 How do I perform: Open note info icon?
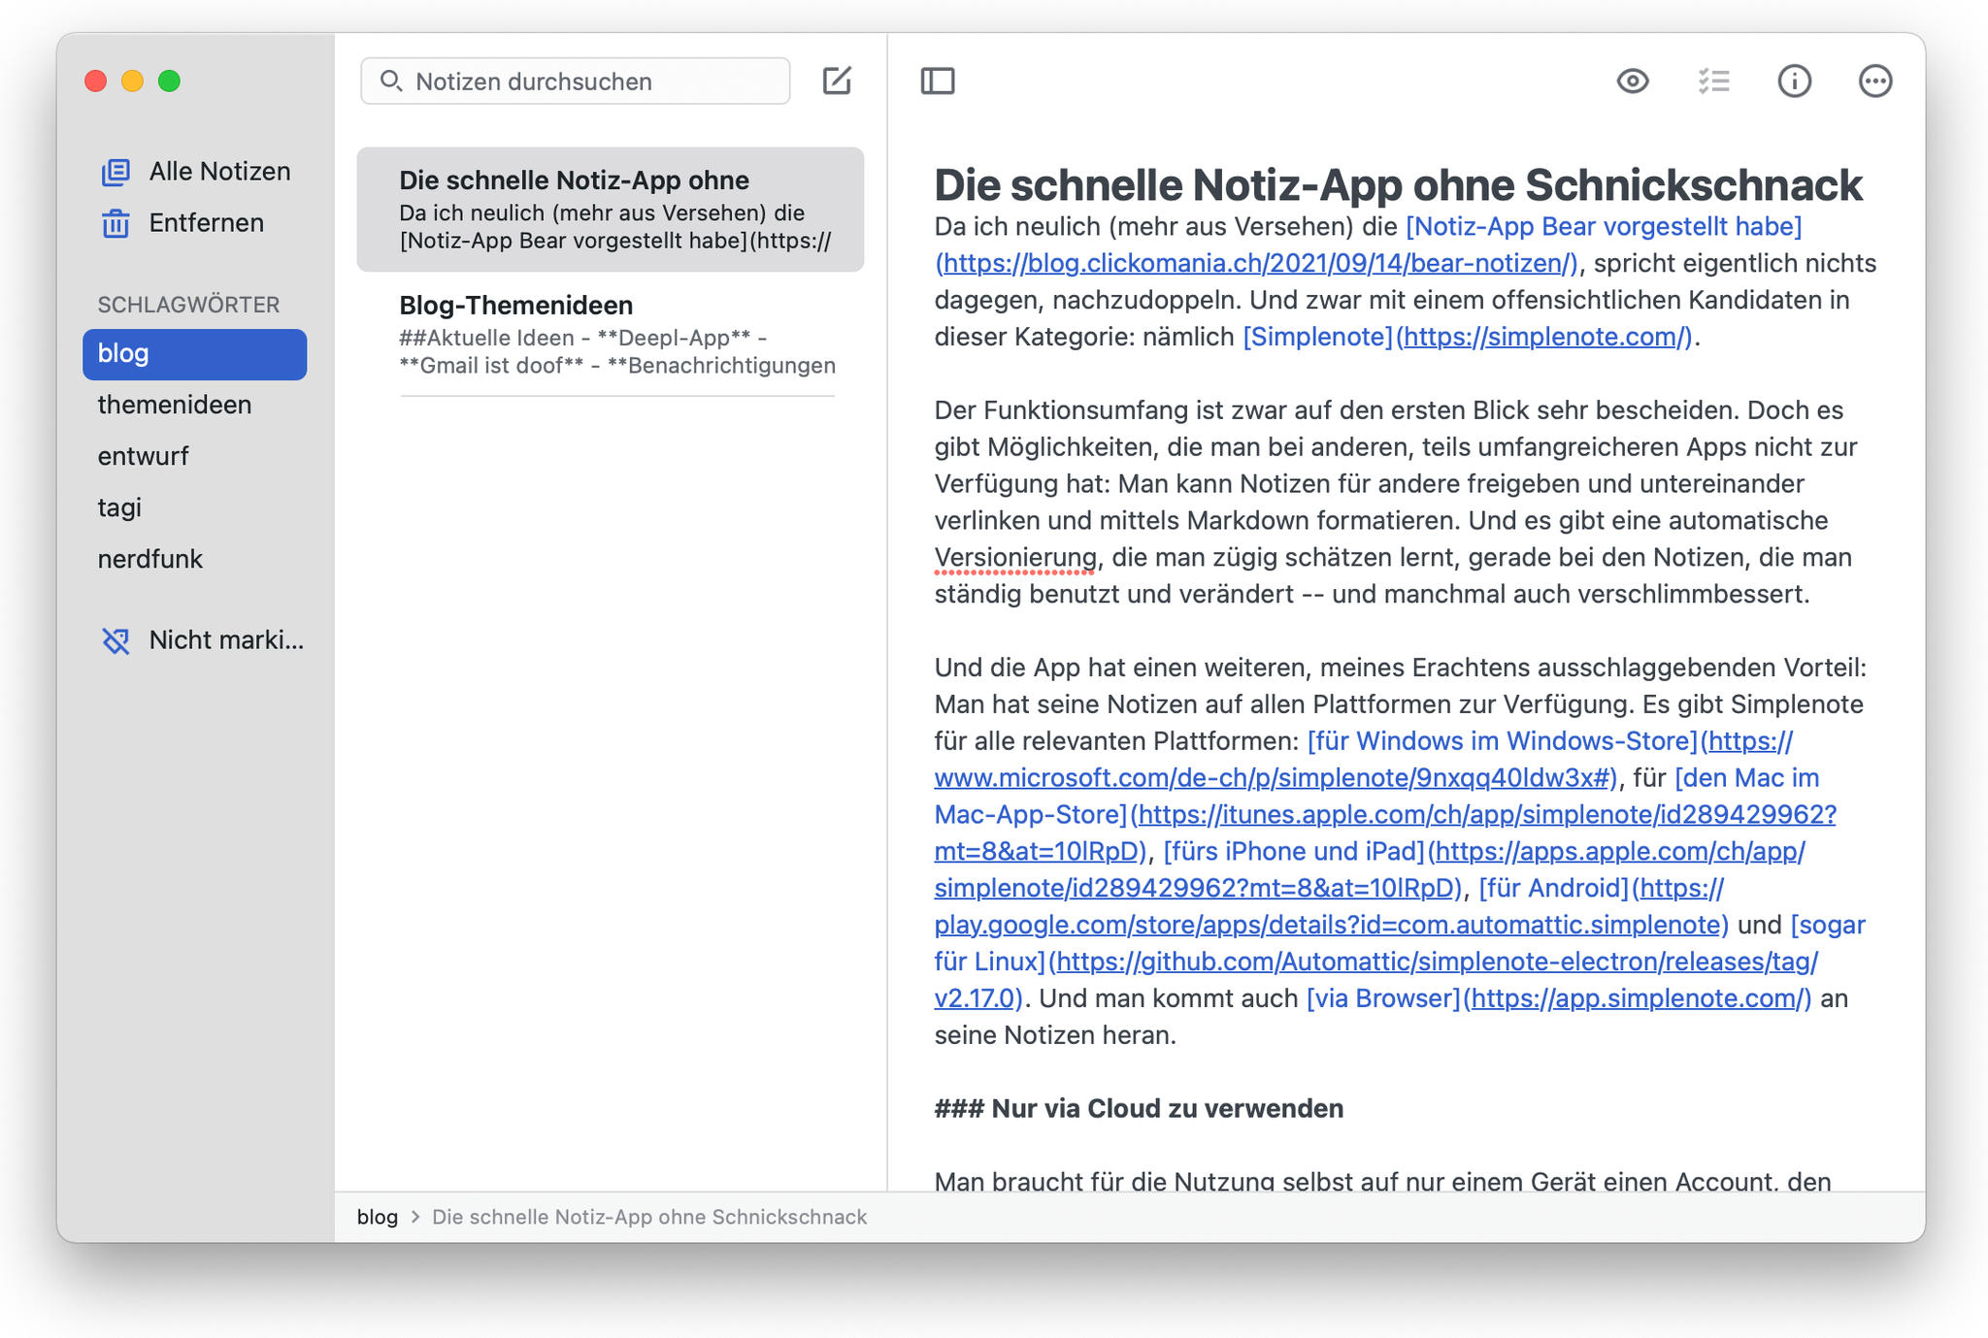pos(1795,81)
